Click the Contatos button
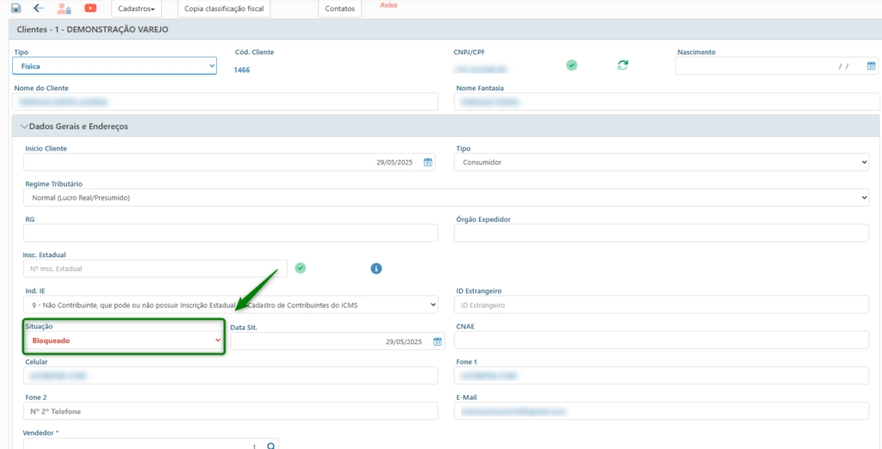 (x=339, y=9)
